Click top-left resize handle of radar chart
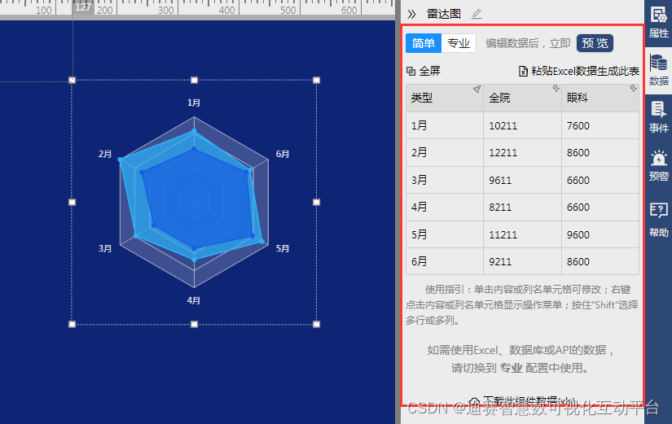Viewport: 672px width, 424px height. point(72,80)
